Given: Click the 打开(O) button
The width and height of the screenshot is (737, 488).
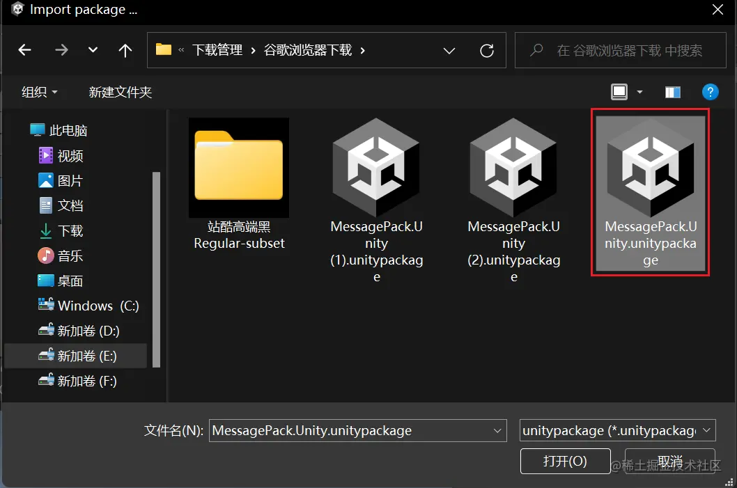Looking at the screenshot, I should 565,461.
